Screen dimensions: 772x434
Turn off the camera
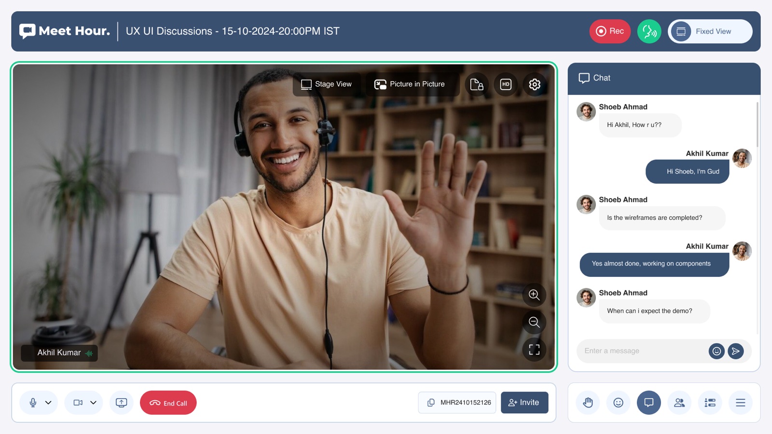tap(78, 403)
